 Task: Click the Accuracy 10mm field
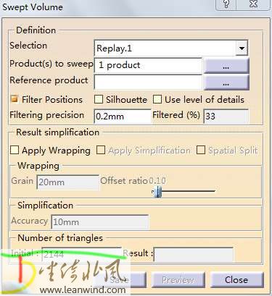(100, 222)
